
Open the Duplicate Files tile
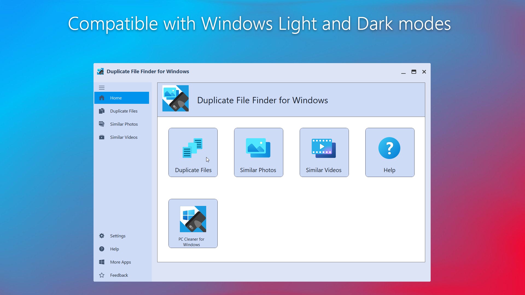(193, 152)
